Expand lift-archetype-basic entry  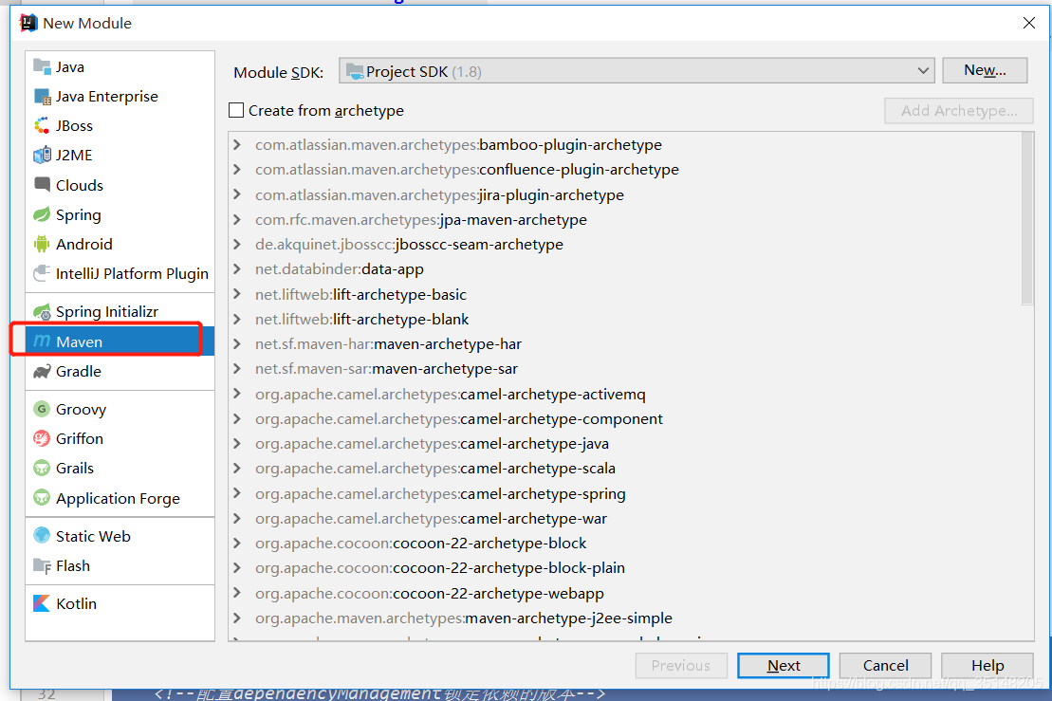coord(237,294)
